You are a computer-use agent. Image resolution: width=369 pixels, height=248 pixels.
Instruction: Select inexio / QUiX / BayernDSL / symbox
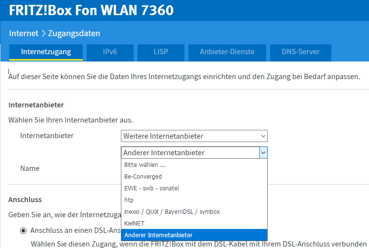pyautogui.click(x=194, y=212)
